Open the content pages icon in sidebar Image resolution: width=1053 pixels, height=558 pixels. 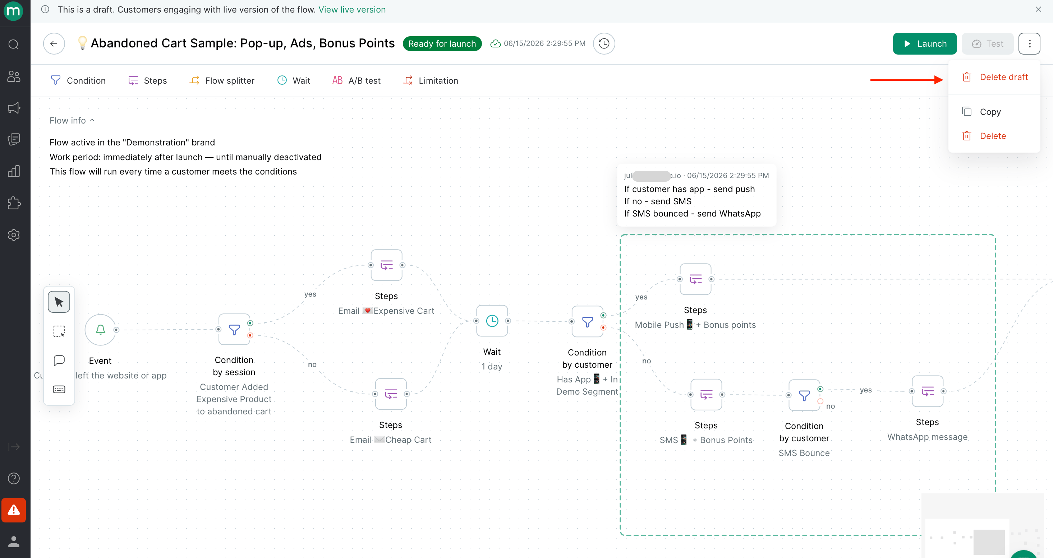click(x=14, y=139)
